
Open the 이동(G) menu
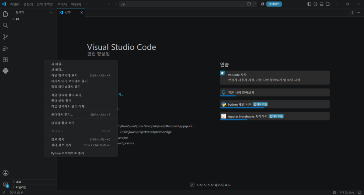click(76, 4)
